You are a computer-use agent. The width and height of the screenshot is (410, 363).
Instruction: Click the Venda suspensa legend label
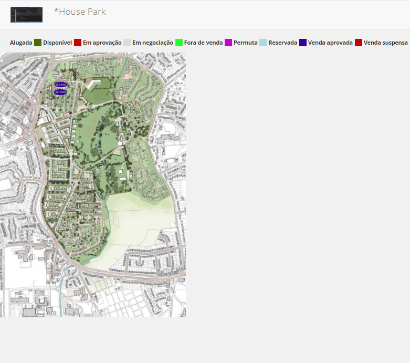click(x=386, y=43)
